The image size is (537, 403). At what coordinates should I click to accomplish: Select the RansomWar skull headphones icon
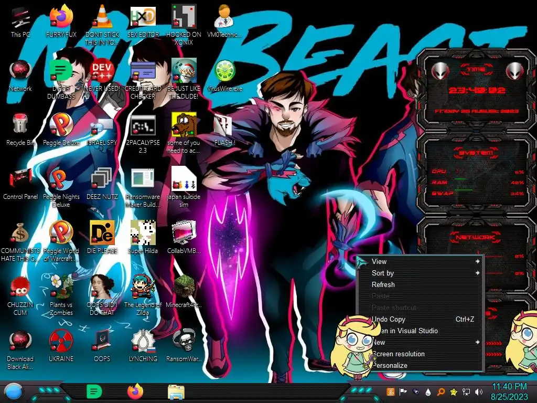pos(184,346)
